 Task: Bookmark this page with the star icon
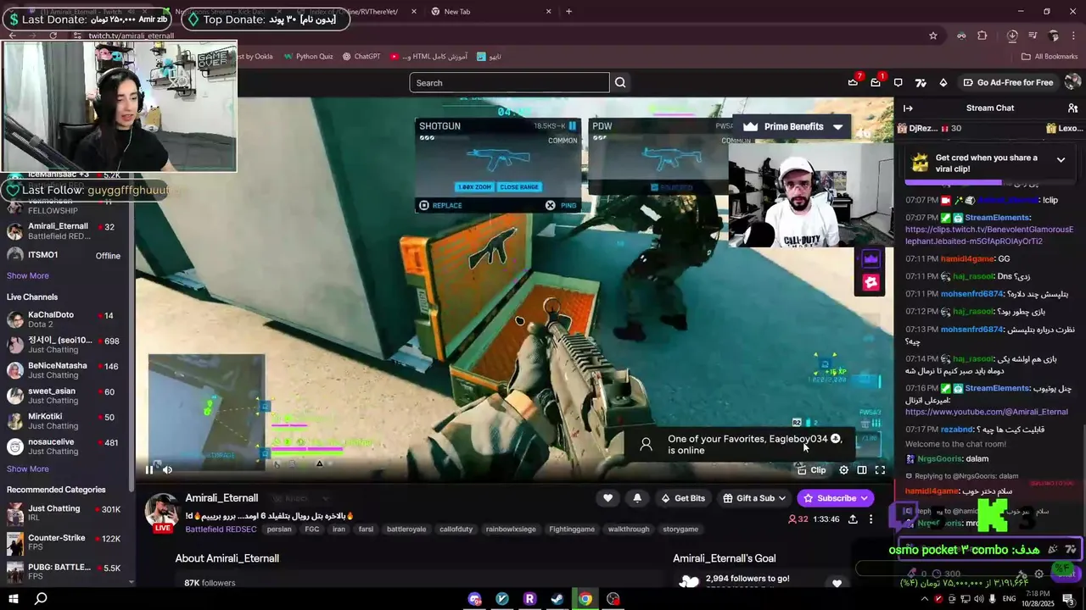pyautogui.click(x=933, y=36)
